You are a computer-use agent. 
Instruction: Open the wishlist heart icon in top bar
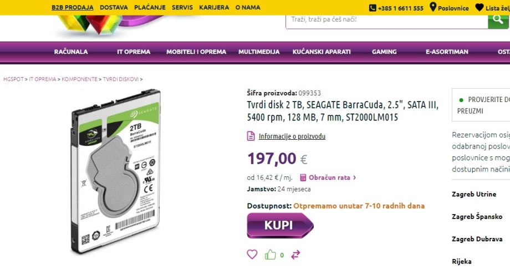pos(480,7)
